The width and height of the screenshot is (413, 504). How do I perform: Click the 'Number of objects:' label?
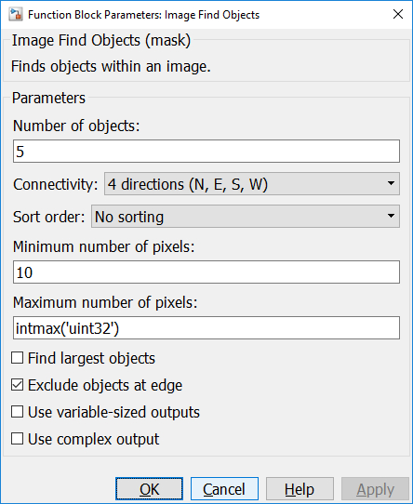coord(76,126)
